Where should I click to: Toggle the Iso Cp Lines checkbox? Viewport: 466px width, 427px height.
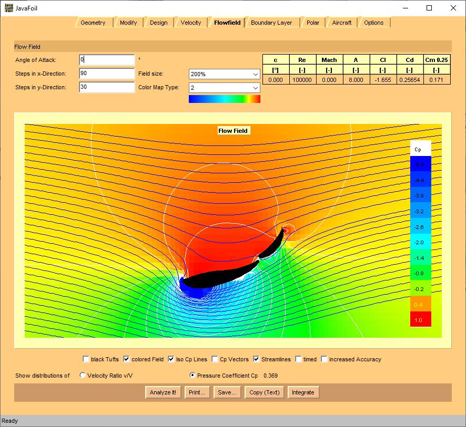coord(171,359)
